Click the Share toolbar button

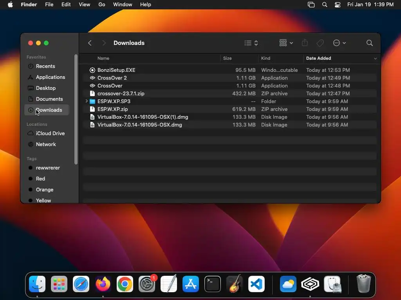tap(305, 43)
